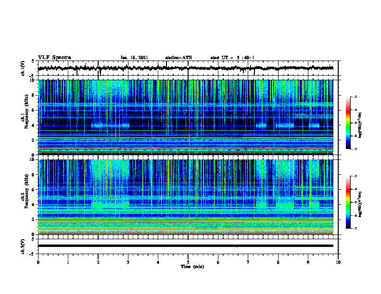
Task: Select the "start UT = 3 : 40: 1" text
Action: click(x=232, y=58)
